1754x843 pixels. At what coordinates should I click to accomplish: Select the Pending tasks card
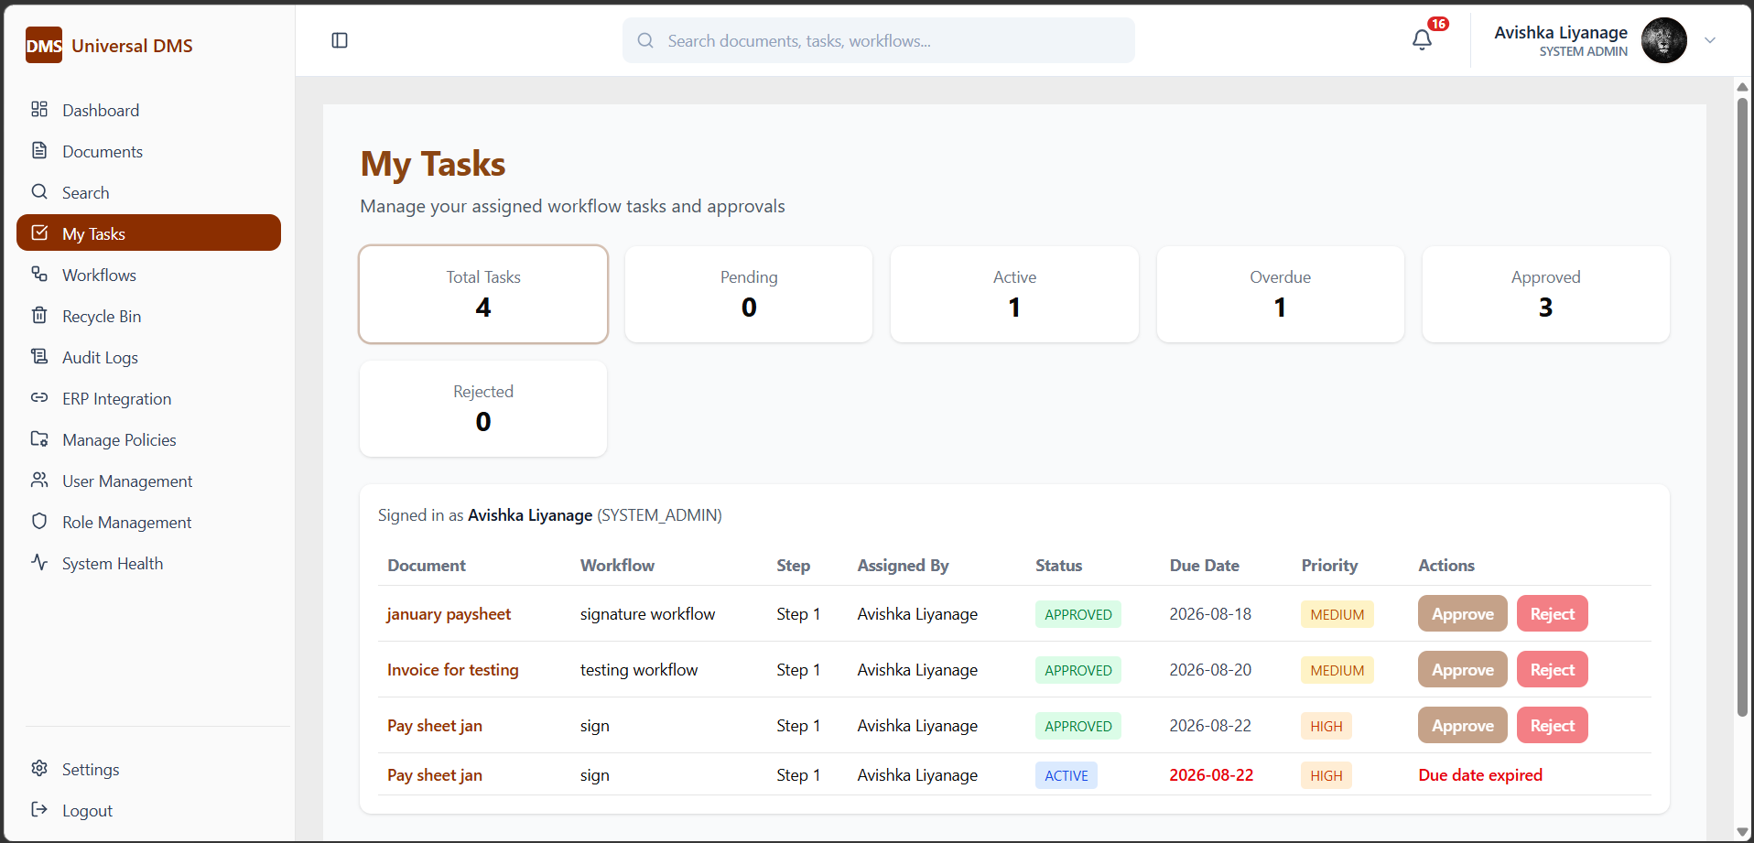click(749, 294)
